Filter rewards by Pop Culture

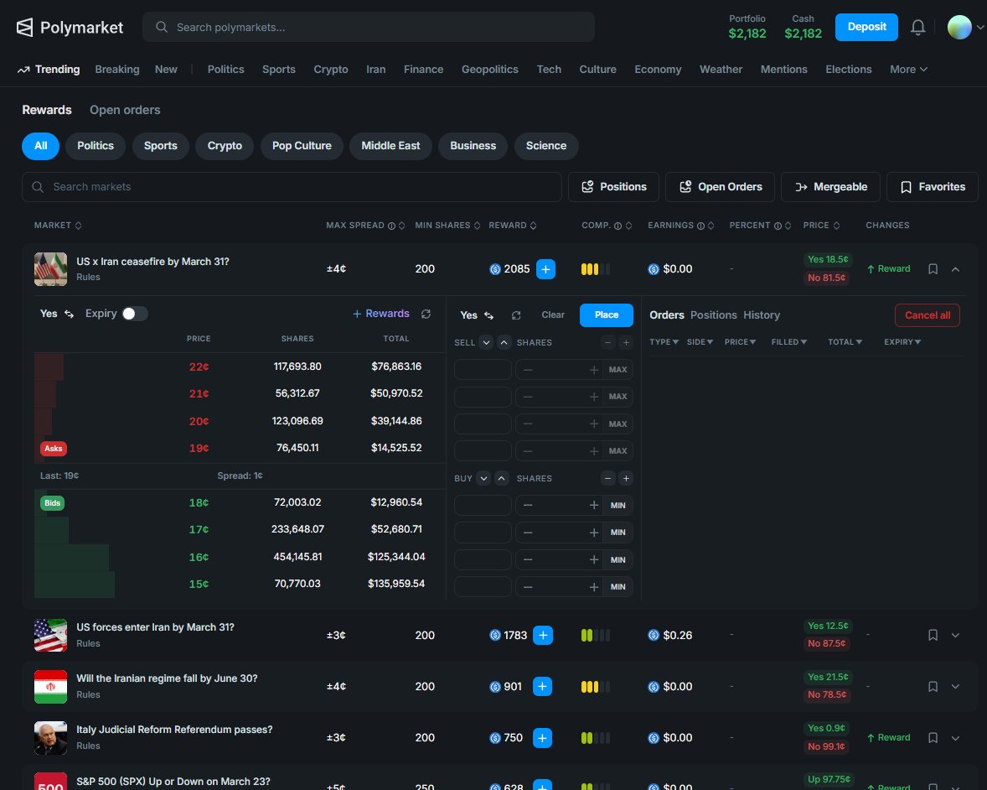(x=302, y=146)
